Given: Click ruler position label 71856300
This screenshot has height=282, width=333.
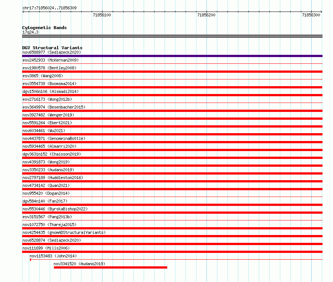Looking at the screenshot, I should tap(311, 15).
